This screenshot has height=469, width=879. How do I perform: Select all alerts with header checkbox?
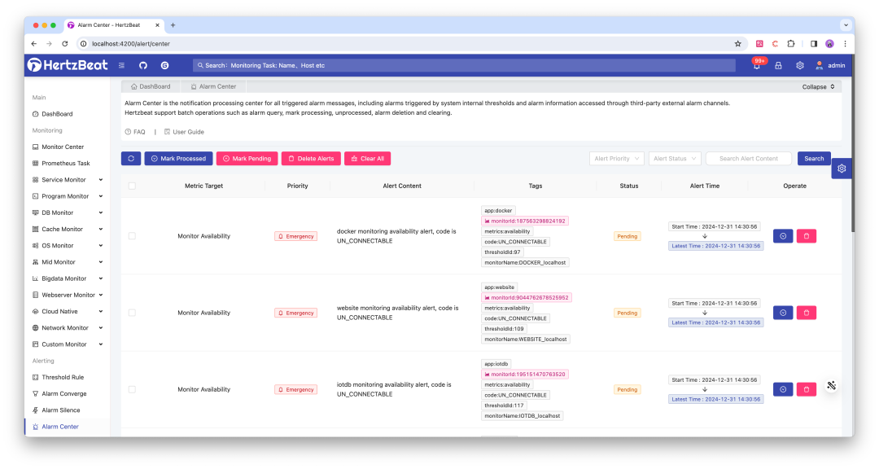(132, 186)
